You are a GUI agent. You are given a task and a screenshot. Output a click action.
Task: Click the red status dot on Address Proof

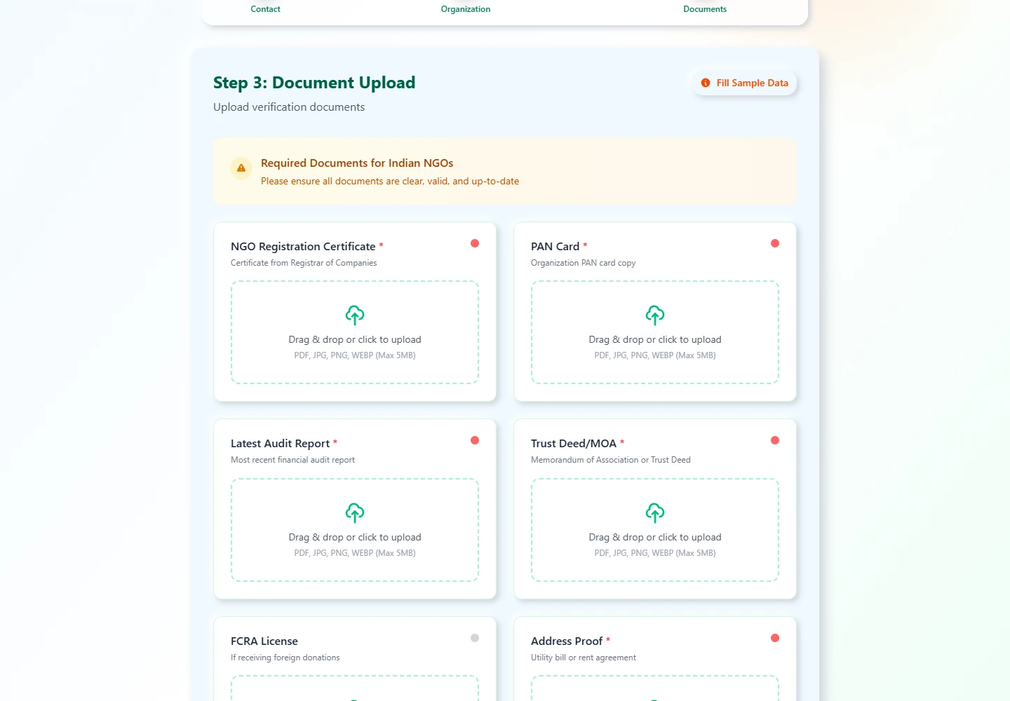pos(775,638)
